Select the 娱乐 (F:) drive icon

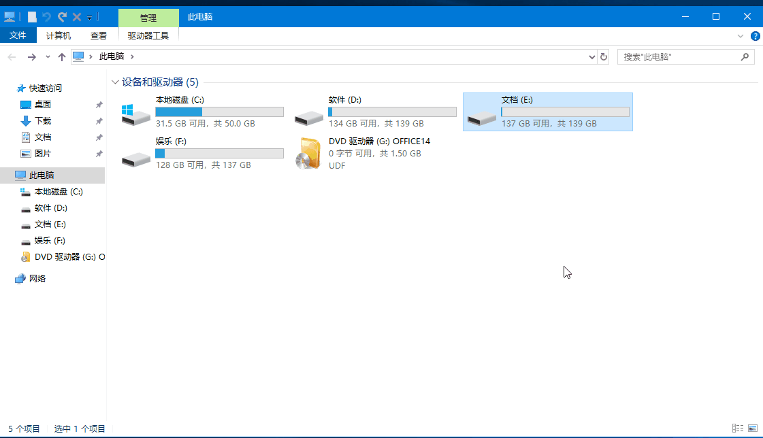[135, 158]
